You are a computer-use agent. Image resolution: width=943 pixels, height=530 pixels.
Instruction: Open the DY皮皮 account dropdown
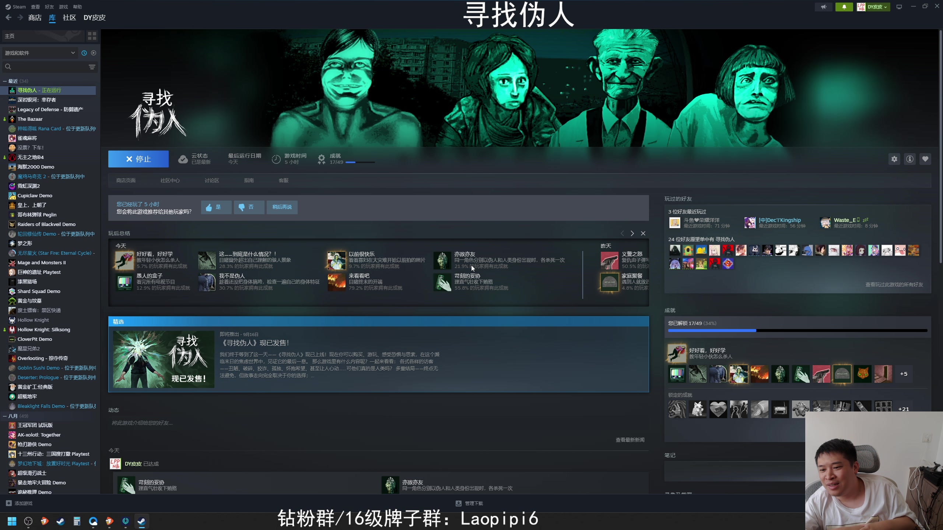(874, 7)
